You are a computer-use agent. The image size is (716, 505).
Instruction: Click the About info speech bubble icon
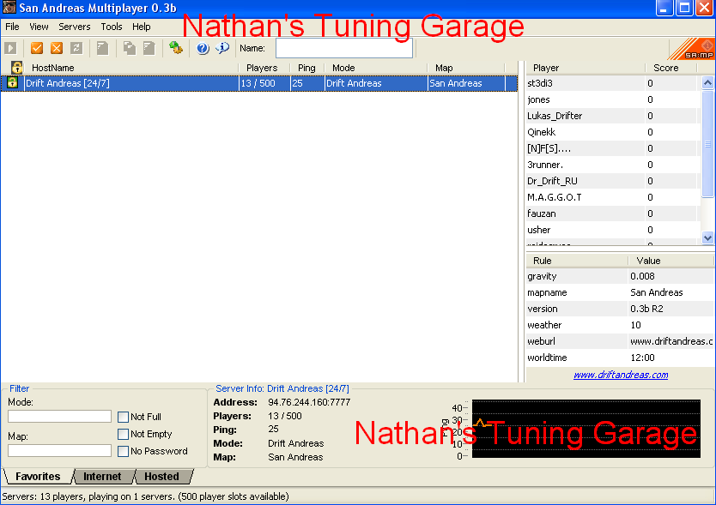pos(222,48)
